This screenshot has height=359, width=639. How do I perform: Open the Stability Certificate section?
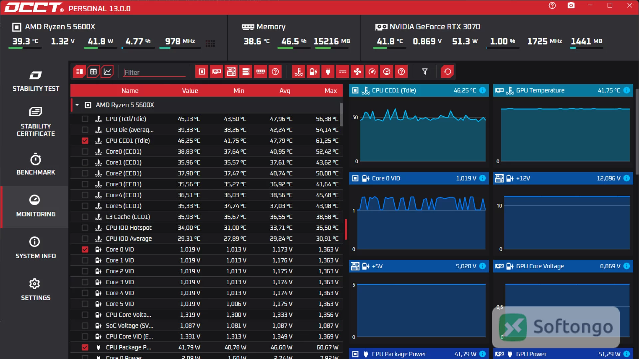click(36, 122)
